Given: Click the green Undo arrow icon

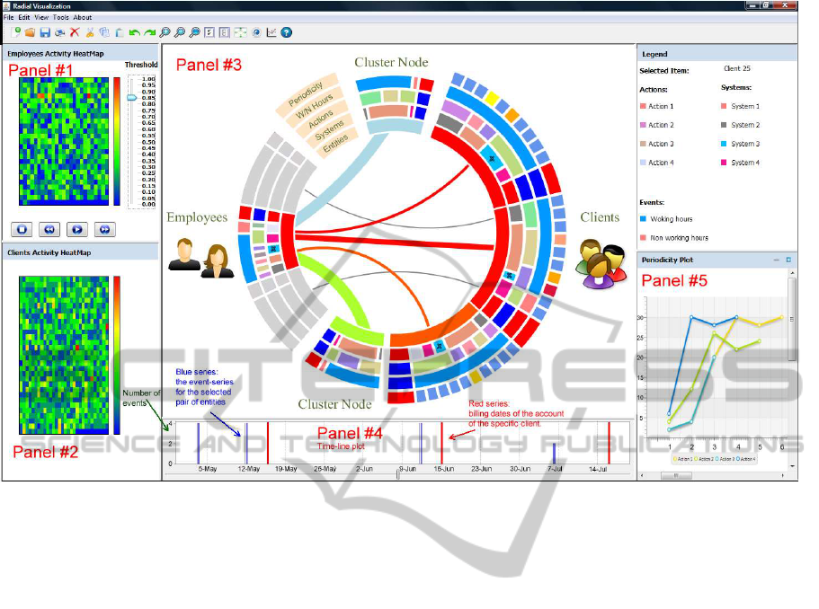Looking at the screenshot, I should click(134, 32).
